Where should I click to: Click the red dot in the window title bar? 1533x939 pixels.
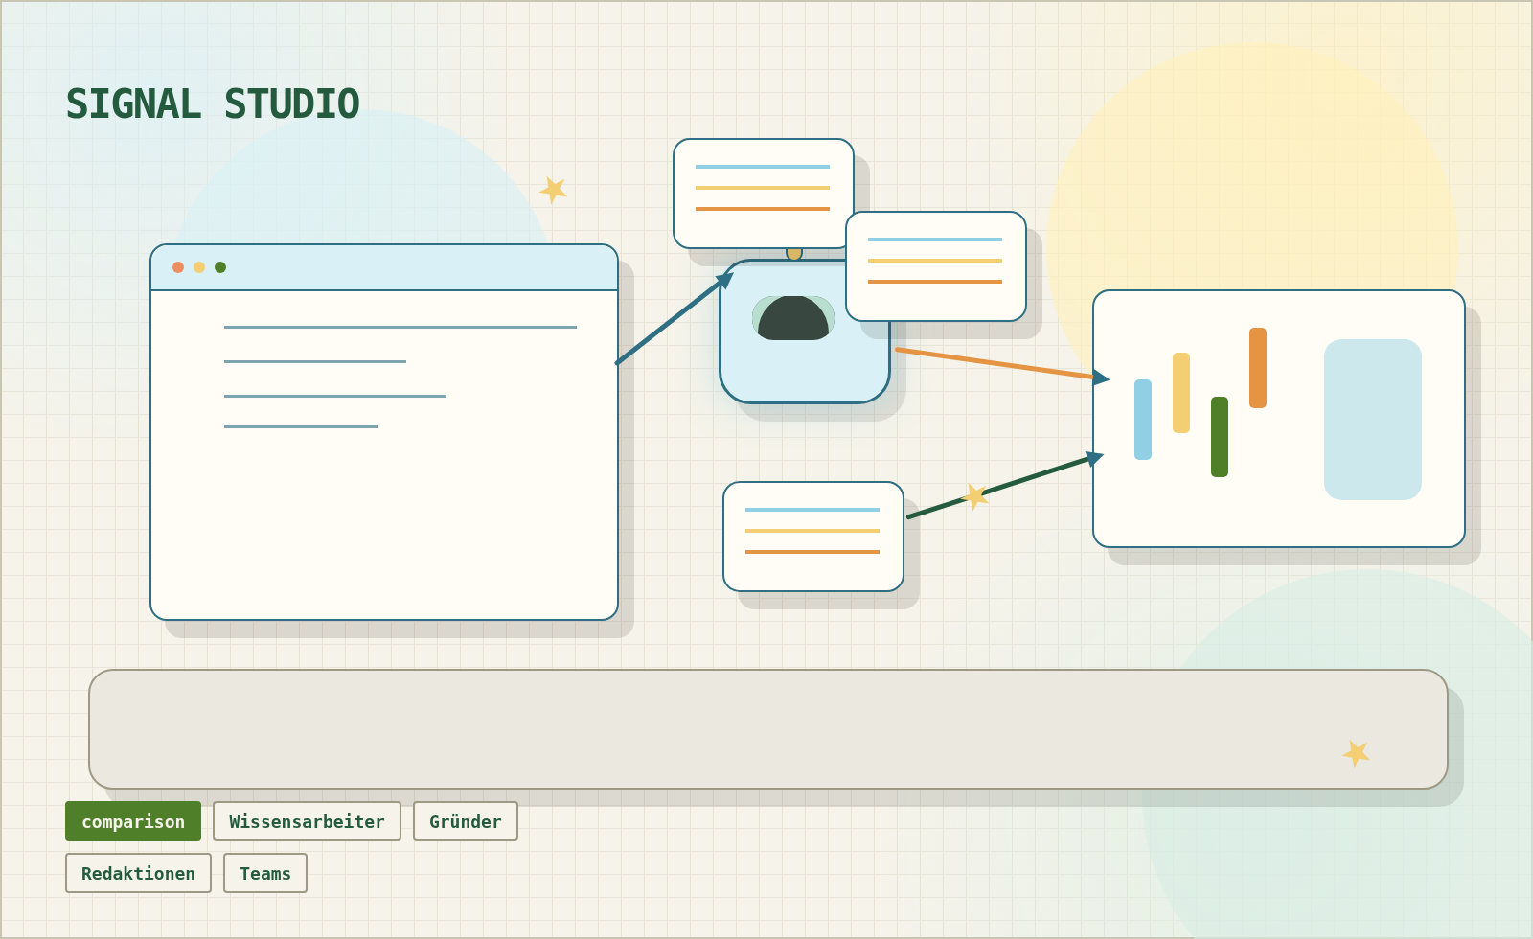[178, 267]
